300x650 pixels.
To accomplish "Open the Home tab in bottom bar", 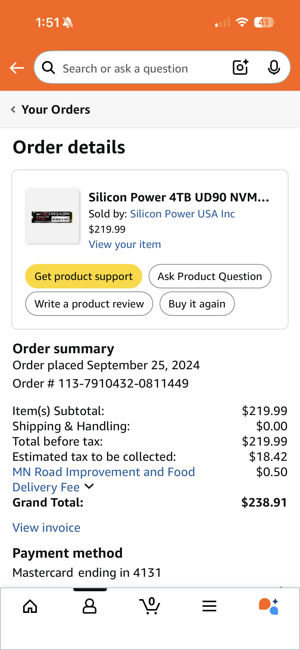I will pos(30,606).
